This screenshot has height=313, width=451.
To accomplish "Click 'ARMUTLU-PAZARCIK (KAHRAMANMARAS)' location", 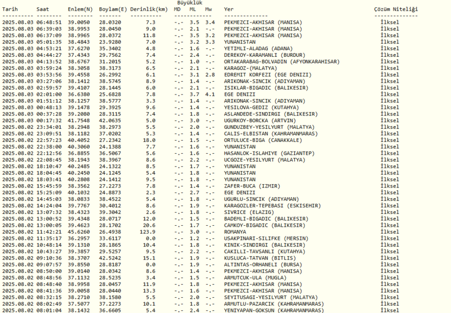I will pos(274,305).
